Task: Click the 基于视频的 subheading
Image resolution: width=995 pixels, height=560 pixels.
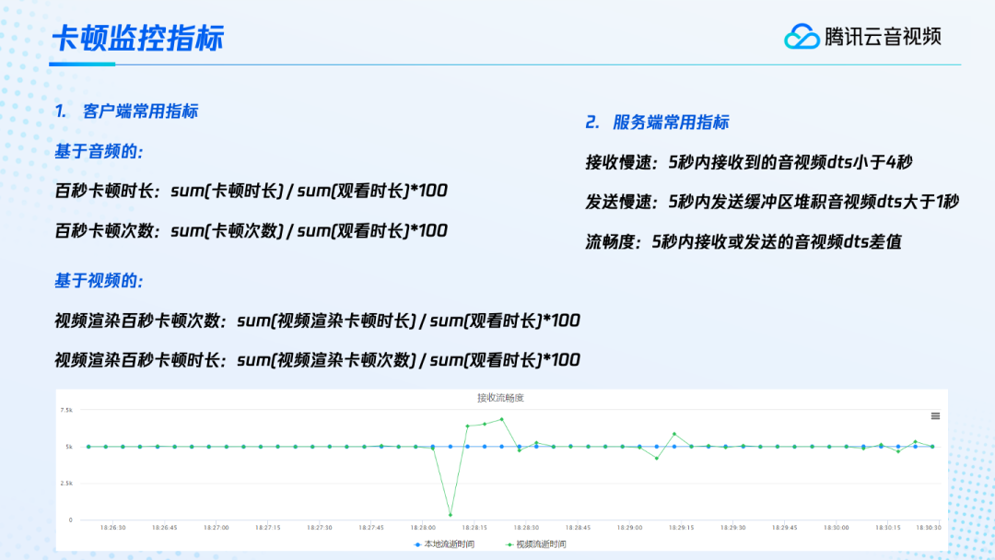Action: 99,280
